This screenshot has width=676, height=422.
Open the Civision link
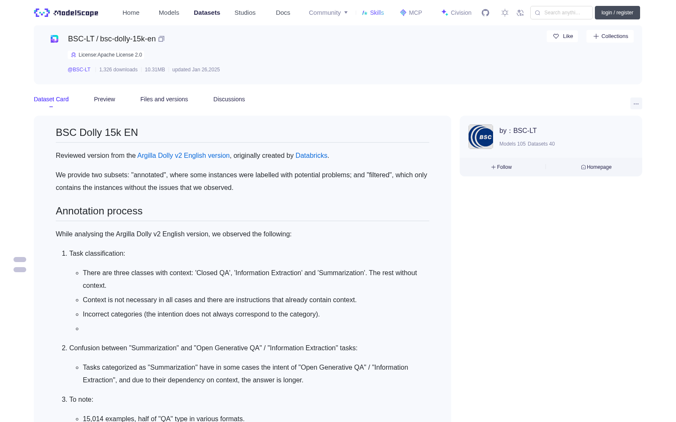pos(456,13)
